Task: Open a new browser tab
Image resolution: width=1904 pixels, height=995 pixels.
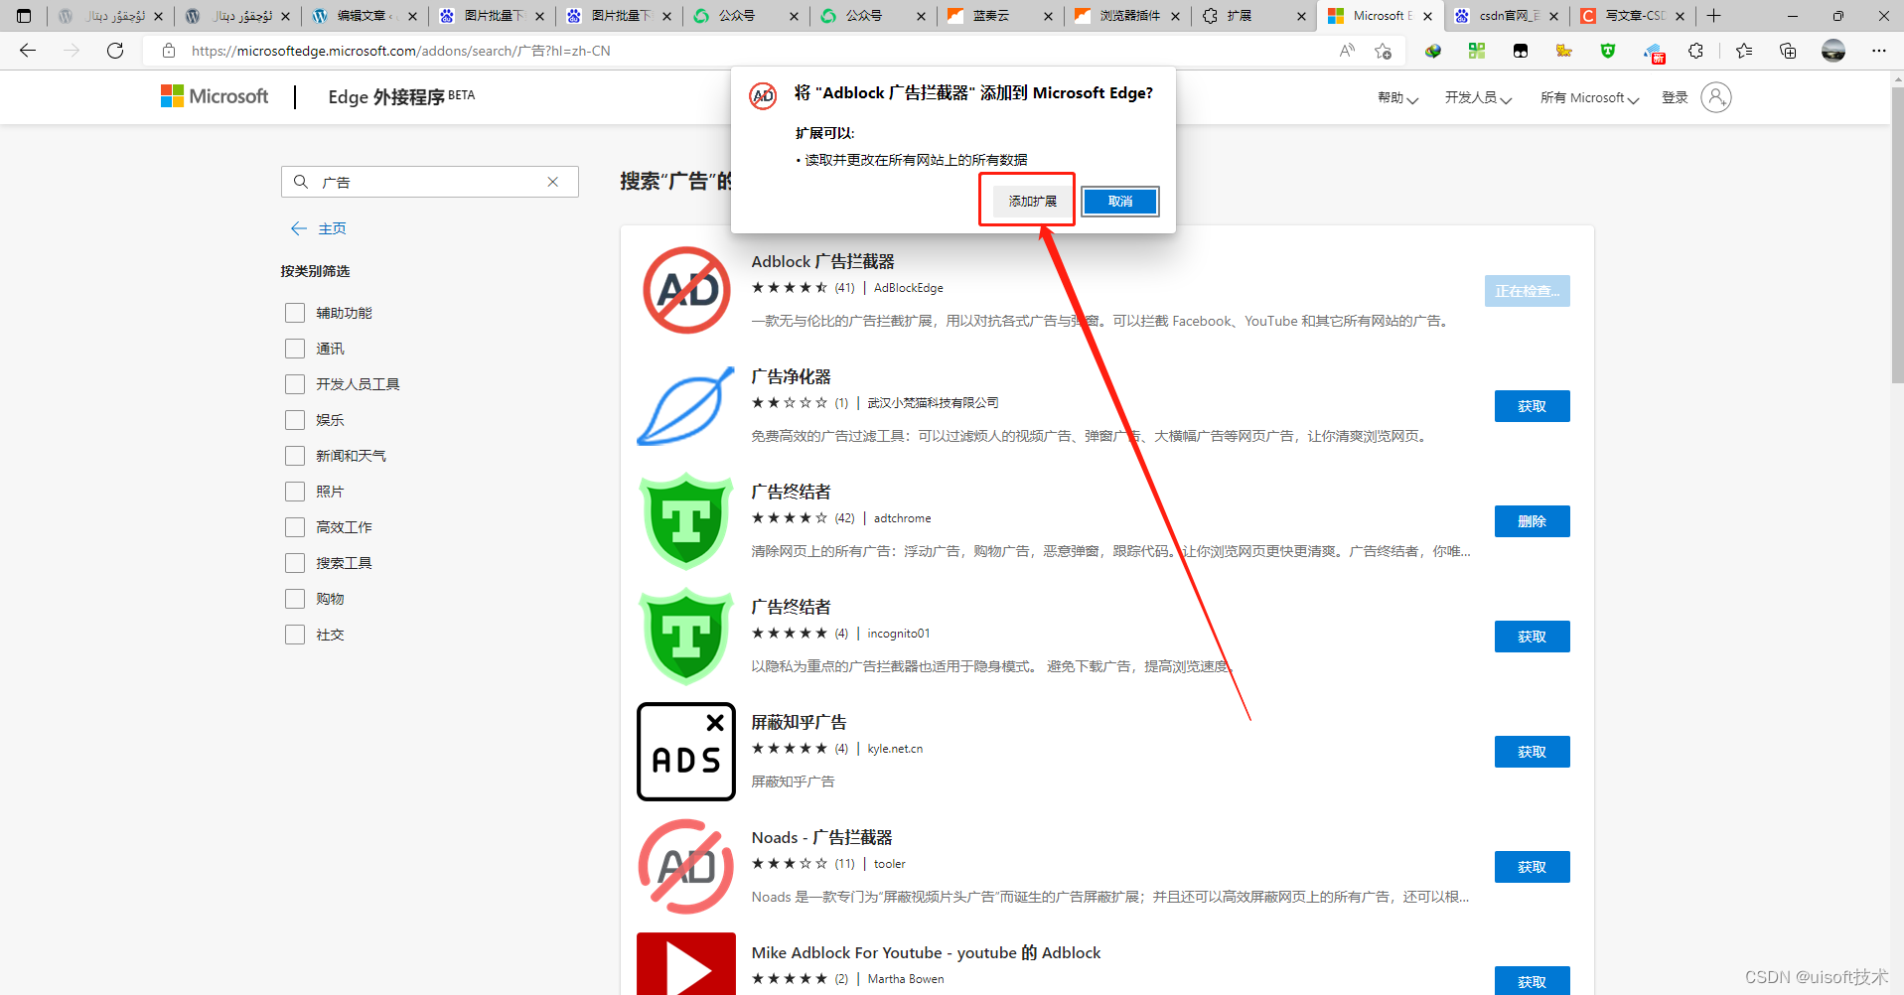Action: [1713, 16]
